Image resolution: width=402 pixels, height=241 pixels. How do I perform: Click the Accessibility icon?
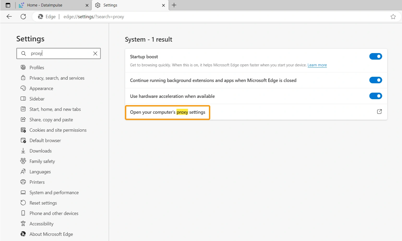[x=23, y=224]
